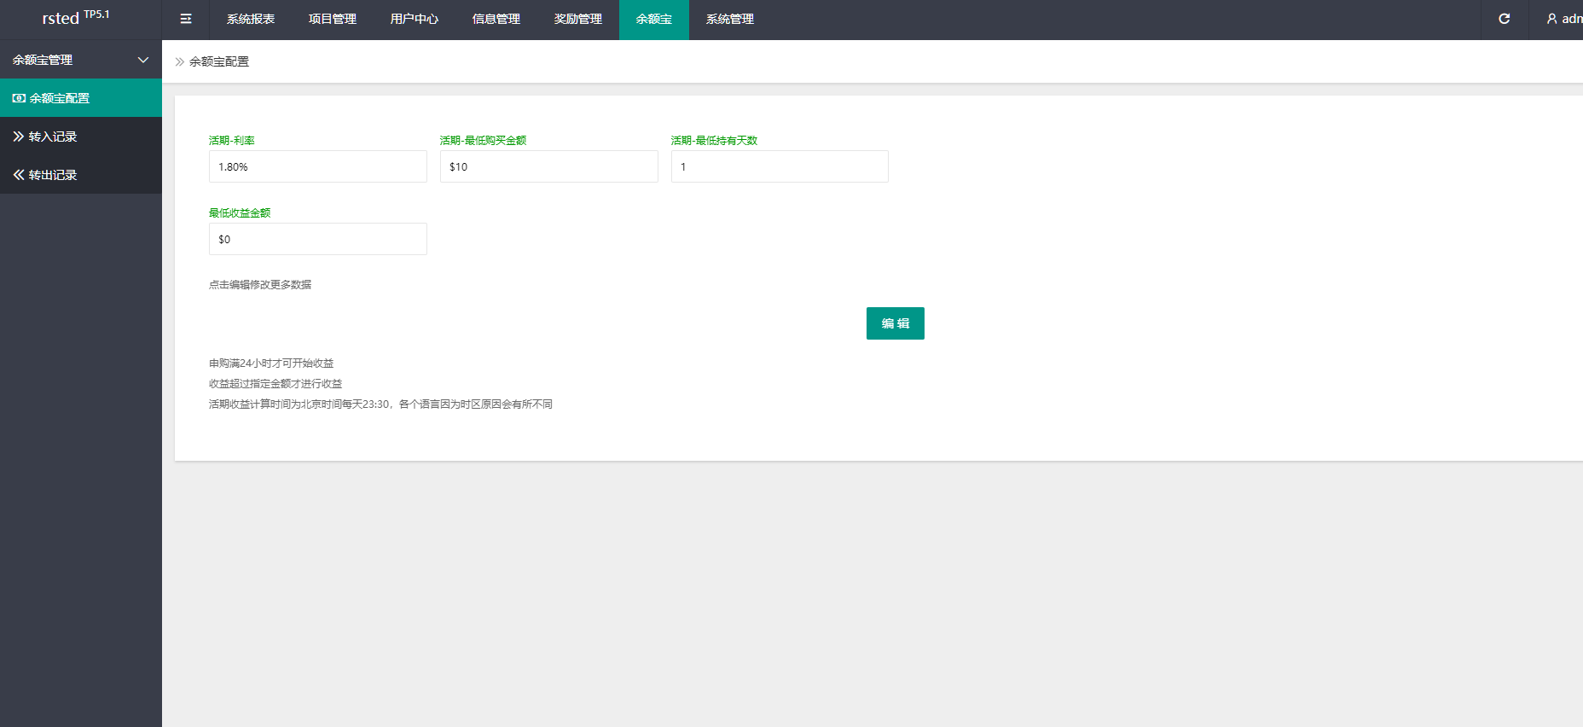The image size is (1583, 727).
Task: Click the 活期-利率 input field
Action: tap(317, 166)
